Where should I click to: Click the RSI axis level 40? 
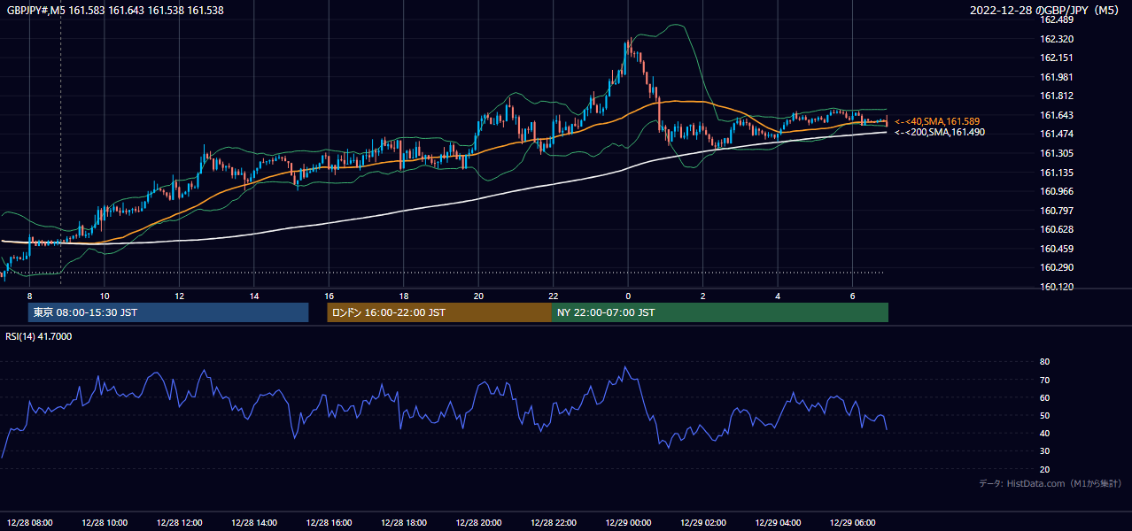(1044, 433)
